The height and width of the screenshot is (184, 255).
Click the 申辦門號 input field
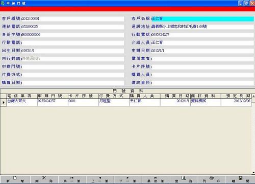pos(73,66)
